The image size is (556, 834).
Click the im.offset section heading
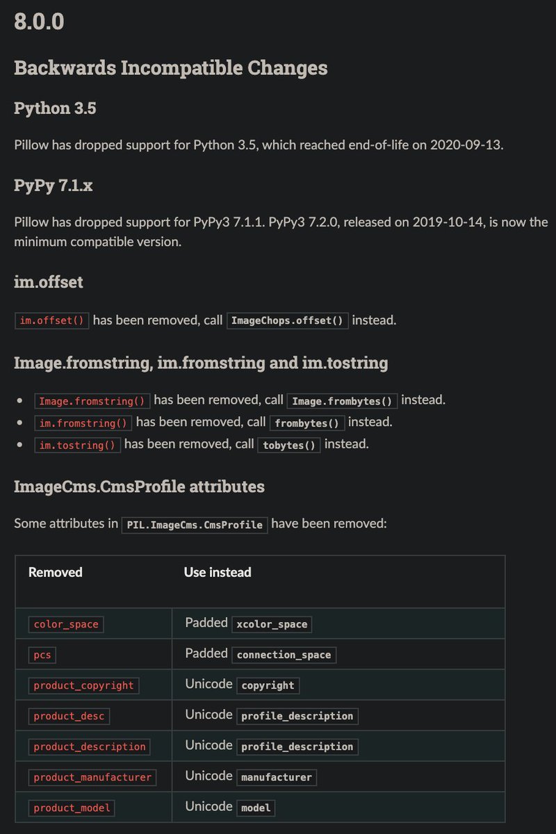[49, 282]
